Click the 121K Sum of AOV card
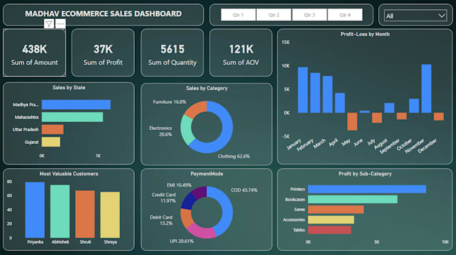 pos(241,53)
